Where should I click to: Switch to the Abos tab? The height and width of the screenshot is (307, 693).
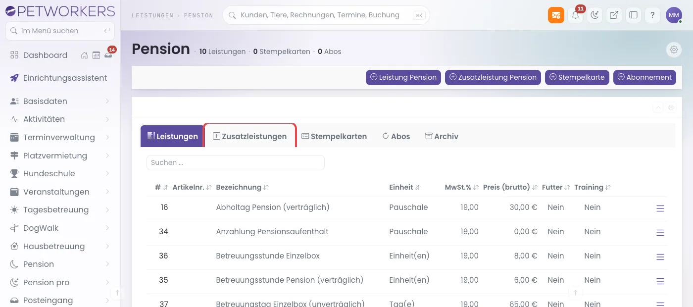click(396, 136)
